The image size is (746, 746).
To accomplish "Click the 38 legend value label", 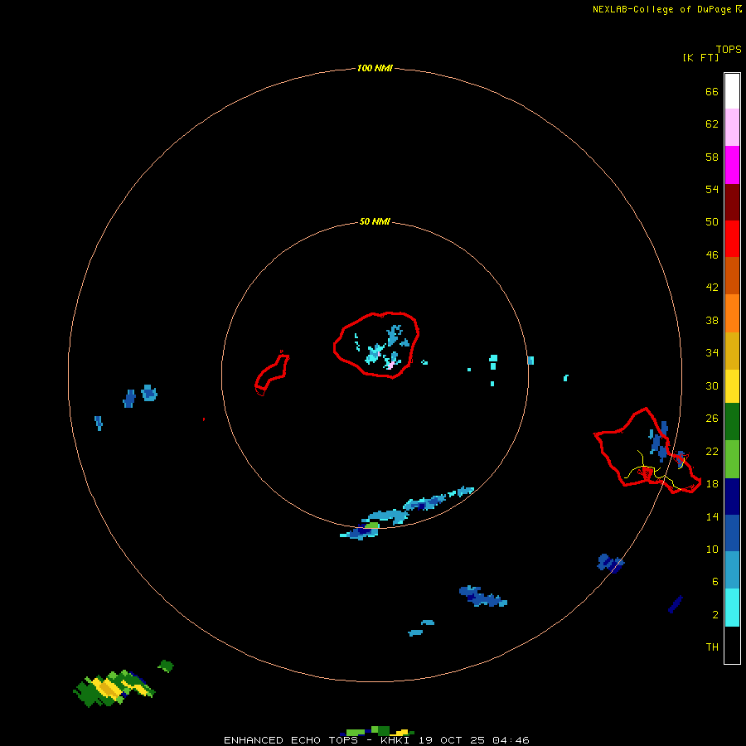I will [x=712, y=320].
